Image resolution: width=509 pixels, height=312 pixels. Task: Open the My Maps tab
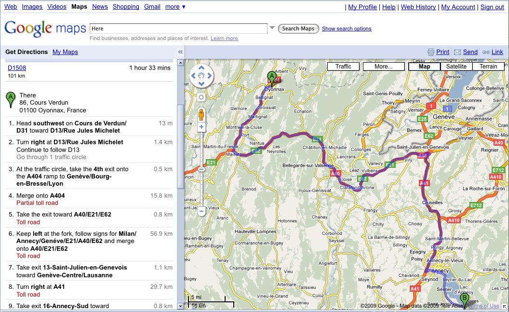point(65,52)
